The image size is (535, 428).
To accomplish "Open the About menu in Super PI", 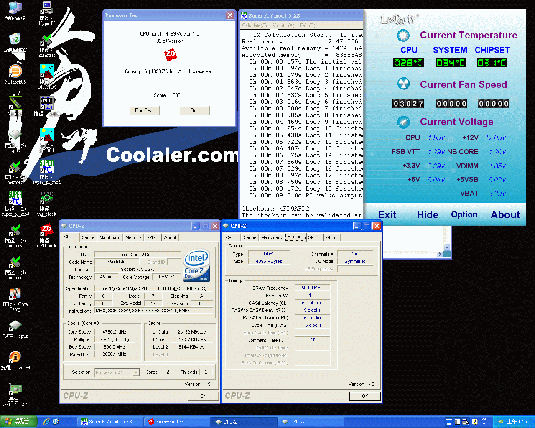I will [x=283, y=25].
